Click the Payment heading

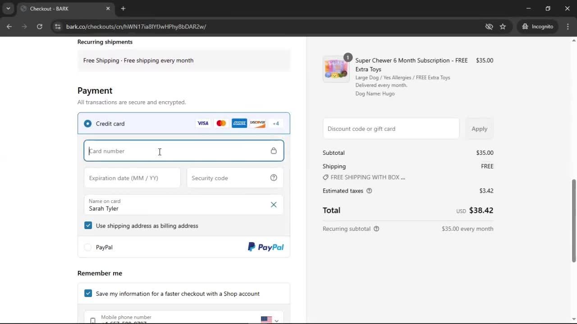click(x=95, y=90)
